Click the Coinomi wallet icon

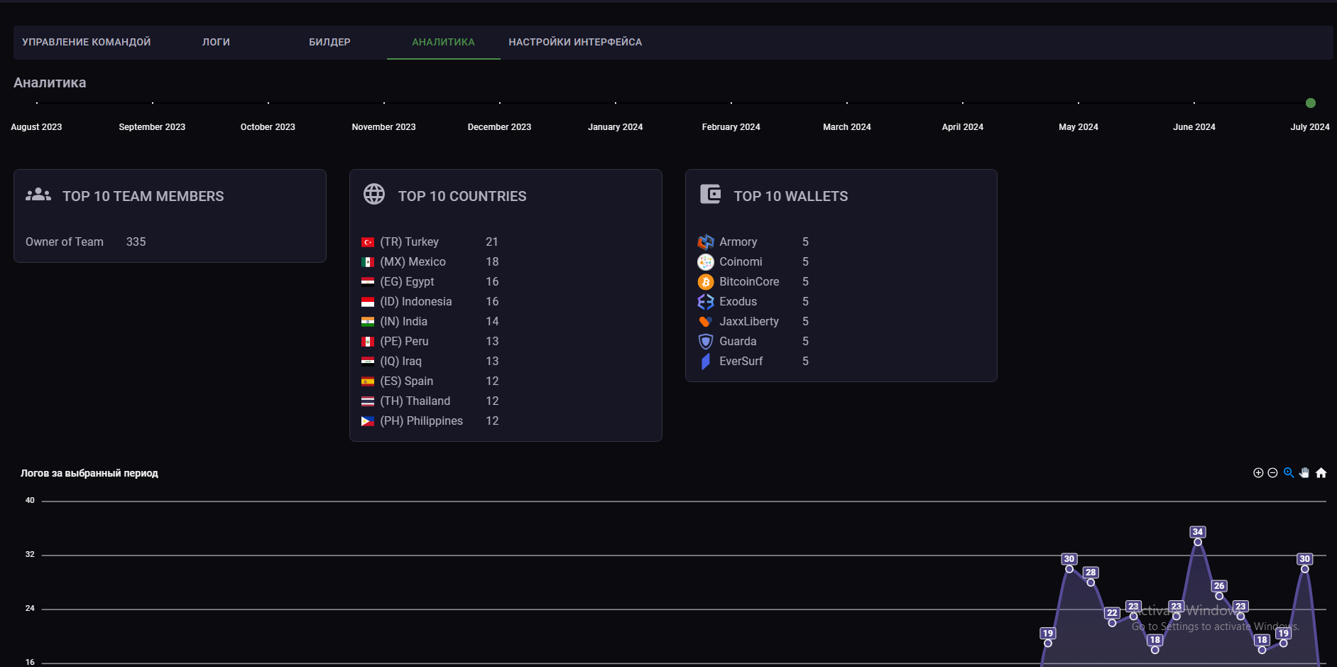pyautogui.click(x=706, y=262)
